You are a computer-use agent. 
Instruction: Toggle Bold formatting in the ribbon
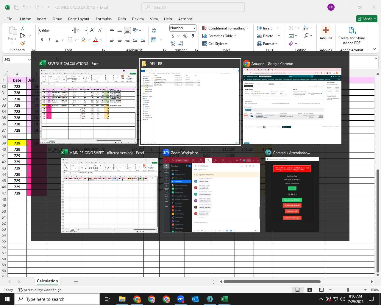point(42,40)
